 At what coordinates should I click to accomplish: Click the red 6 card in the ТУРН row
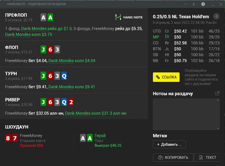tap(50, 76)
